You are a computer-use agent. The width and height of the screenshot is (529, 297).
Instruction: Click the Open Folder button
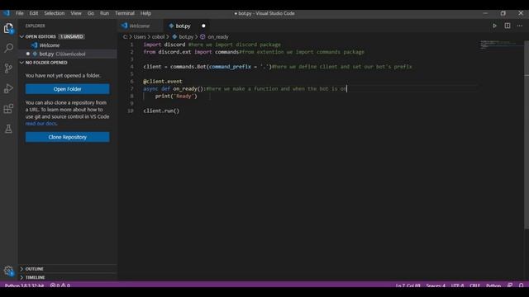coord(68,89)
